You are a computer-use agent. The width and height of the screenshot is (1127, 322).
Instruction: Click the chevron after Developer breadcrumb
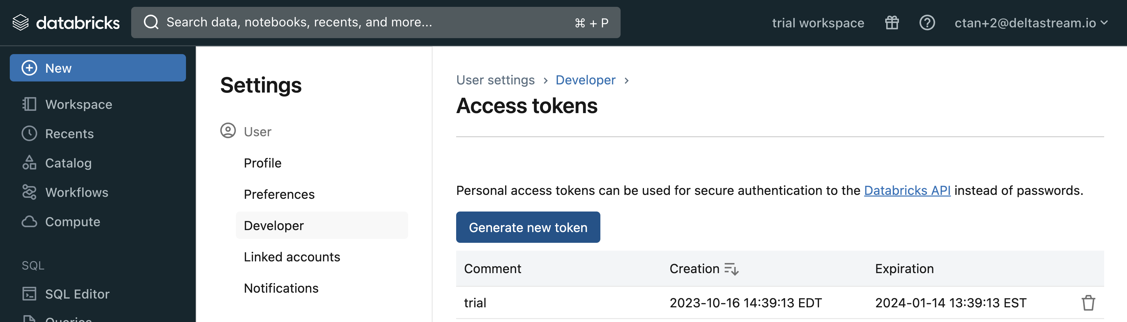[x=626, y=81]
